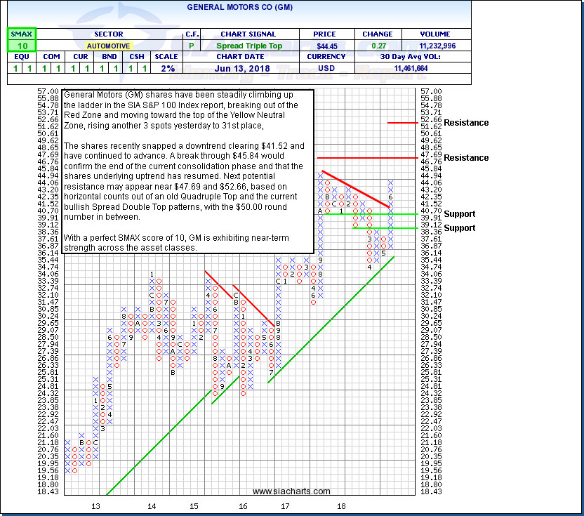Viewport: 584px width, 516px height.
Task: Click the 0.27 change value
Action: pos(376,45)
